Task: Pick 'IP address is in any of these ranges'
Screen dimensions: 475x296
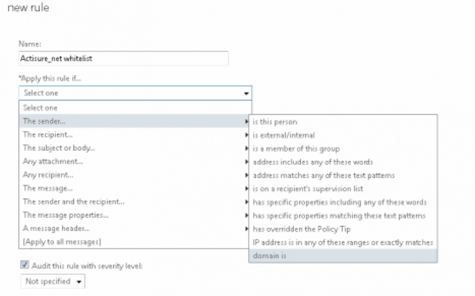Action: coord(343,243)
